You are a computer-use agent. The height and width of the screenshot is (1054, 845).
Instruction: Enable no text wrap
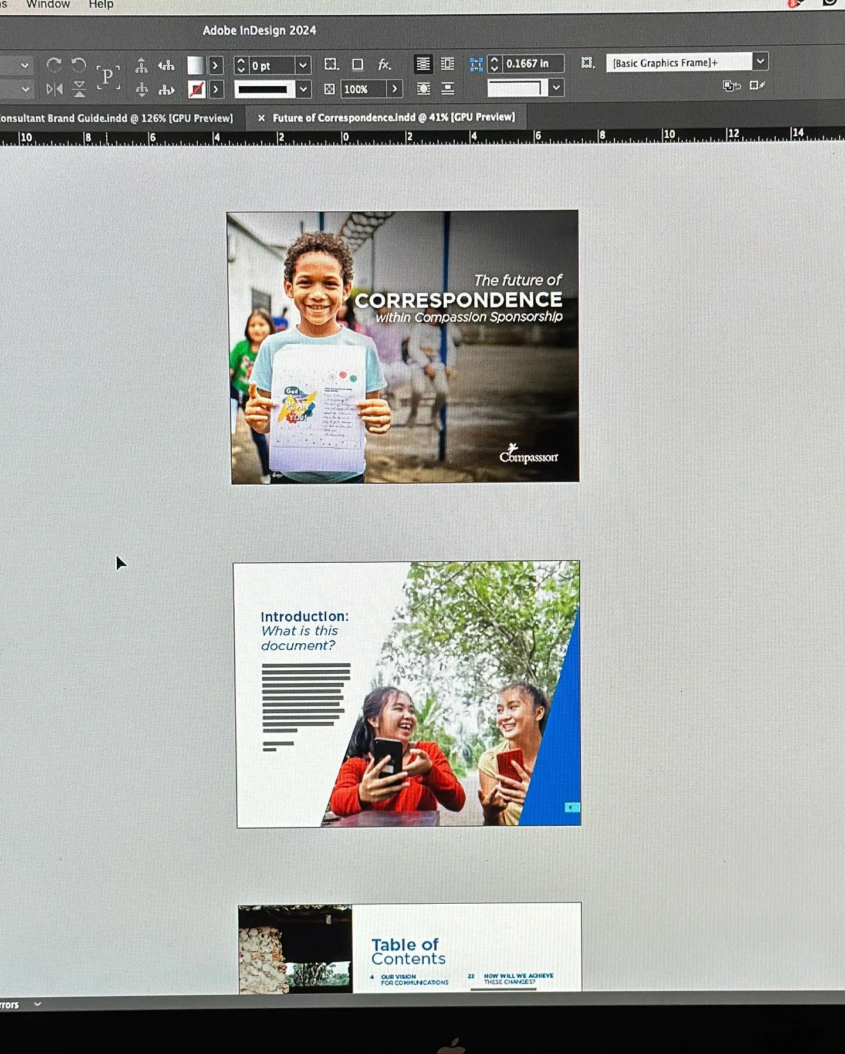coord(422,64)
